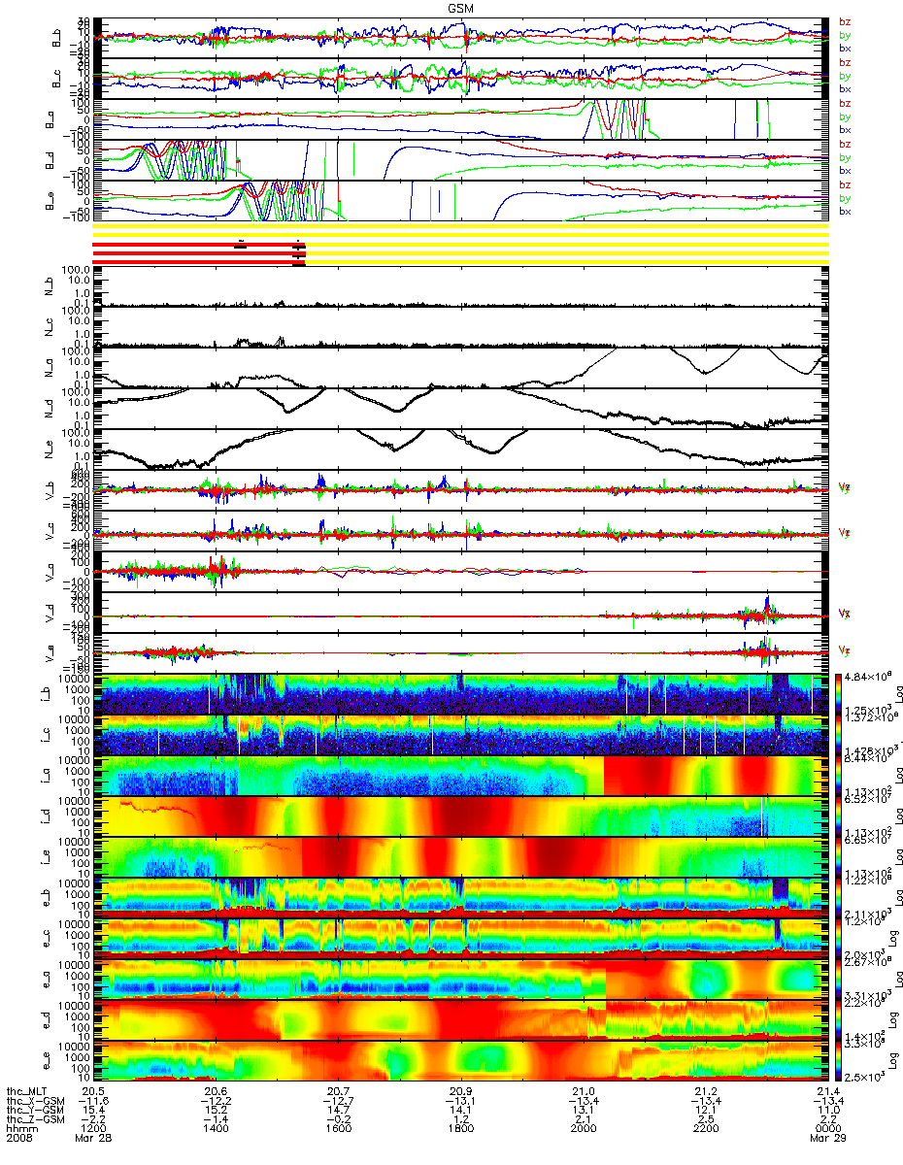903x1165 pixels.
Task: Click the i_a ion spectrogram
Action: [x=461, y=776]
